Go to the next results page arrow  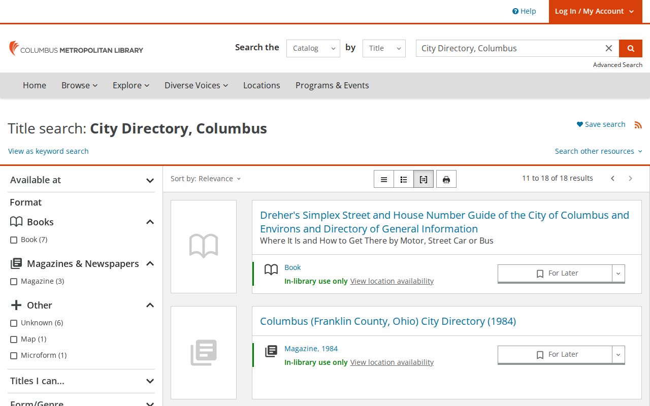[631, 179]
